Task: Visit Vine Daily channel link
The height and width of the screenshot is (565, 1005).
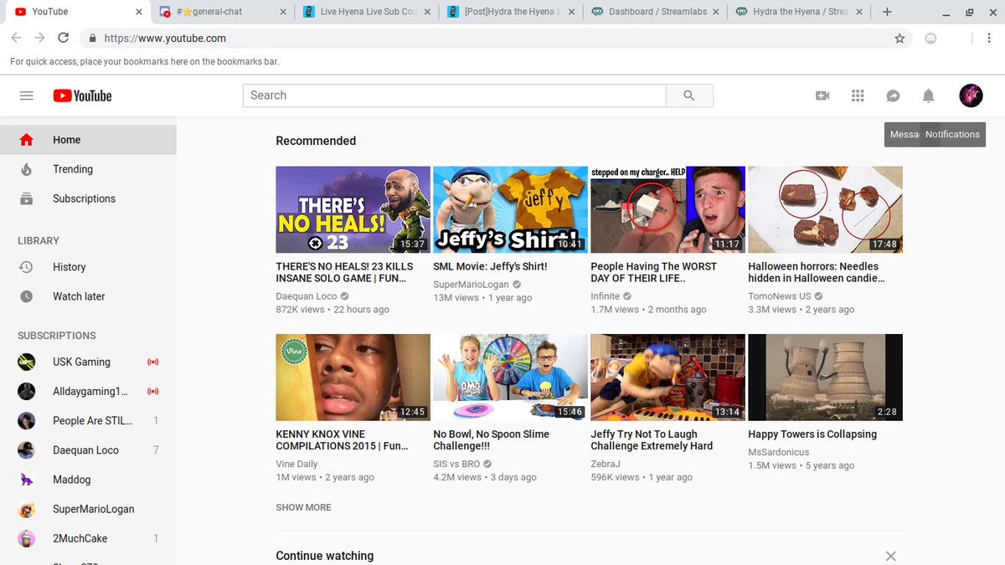Action: (x=296, y=464)
